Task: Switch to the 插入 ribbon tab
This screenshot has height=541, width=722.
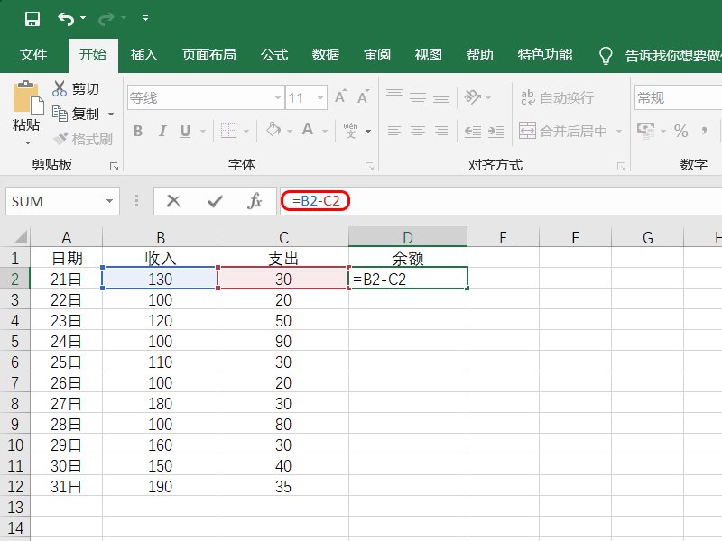Action: (143, 54)
